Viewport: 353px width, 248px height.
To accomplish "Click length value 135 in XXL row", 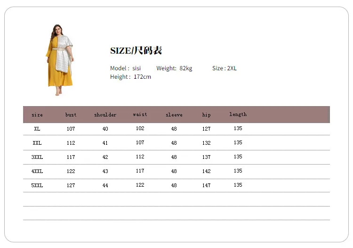I will (238, 142).
